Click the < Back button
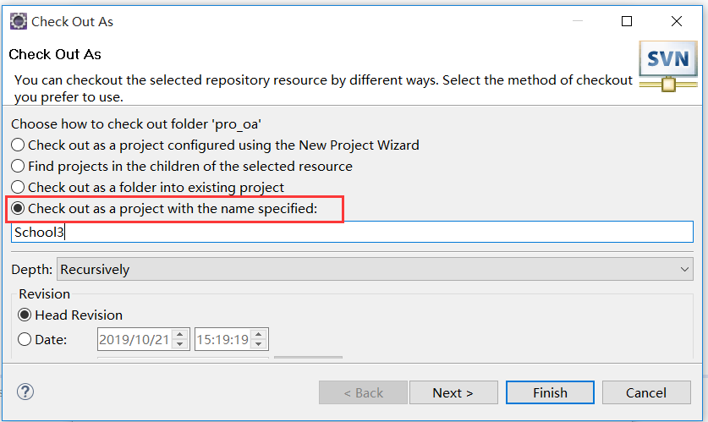Image resolution: width=708 pixels, height=422 pixels. 362,392
